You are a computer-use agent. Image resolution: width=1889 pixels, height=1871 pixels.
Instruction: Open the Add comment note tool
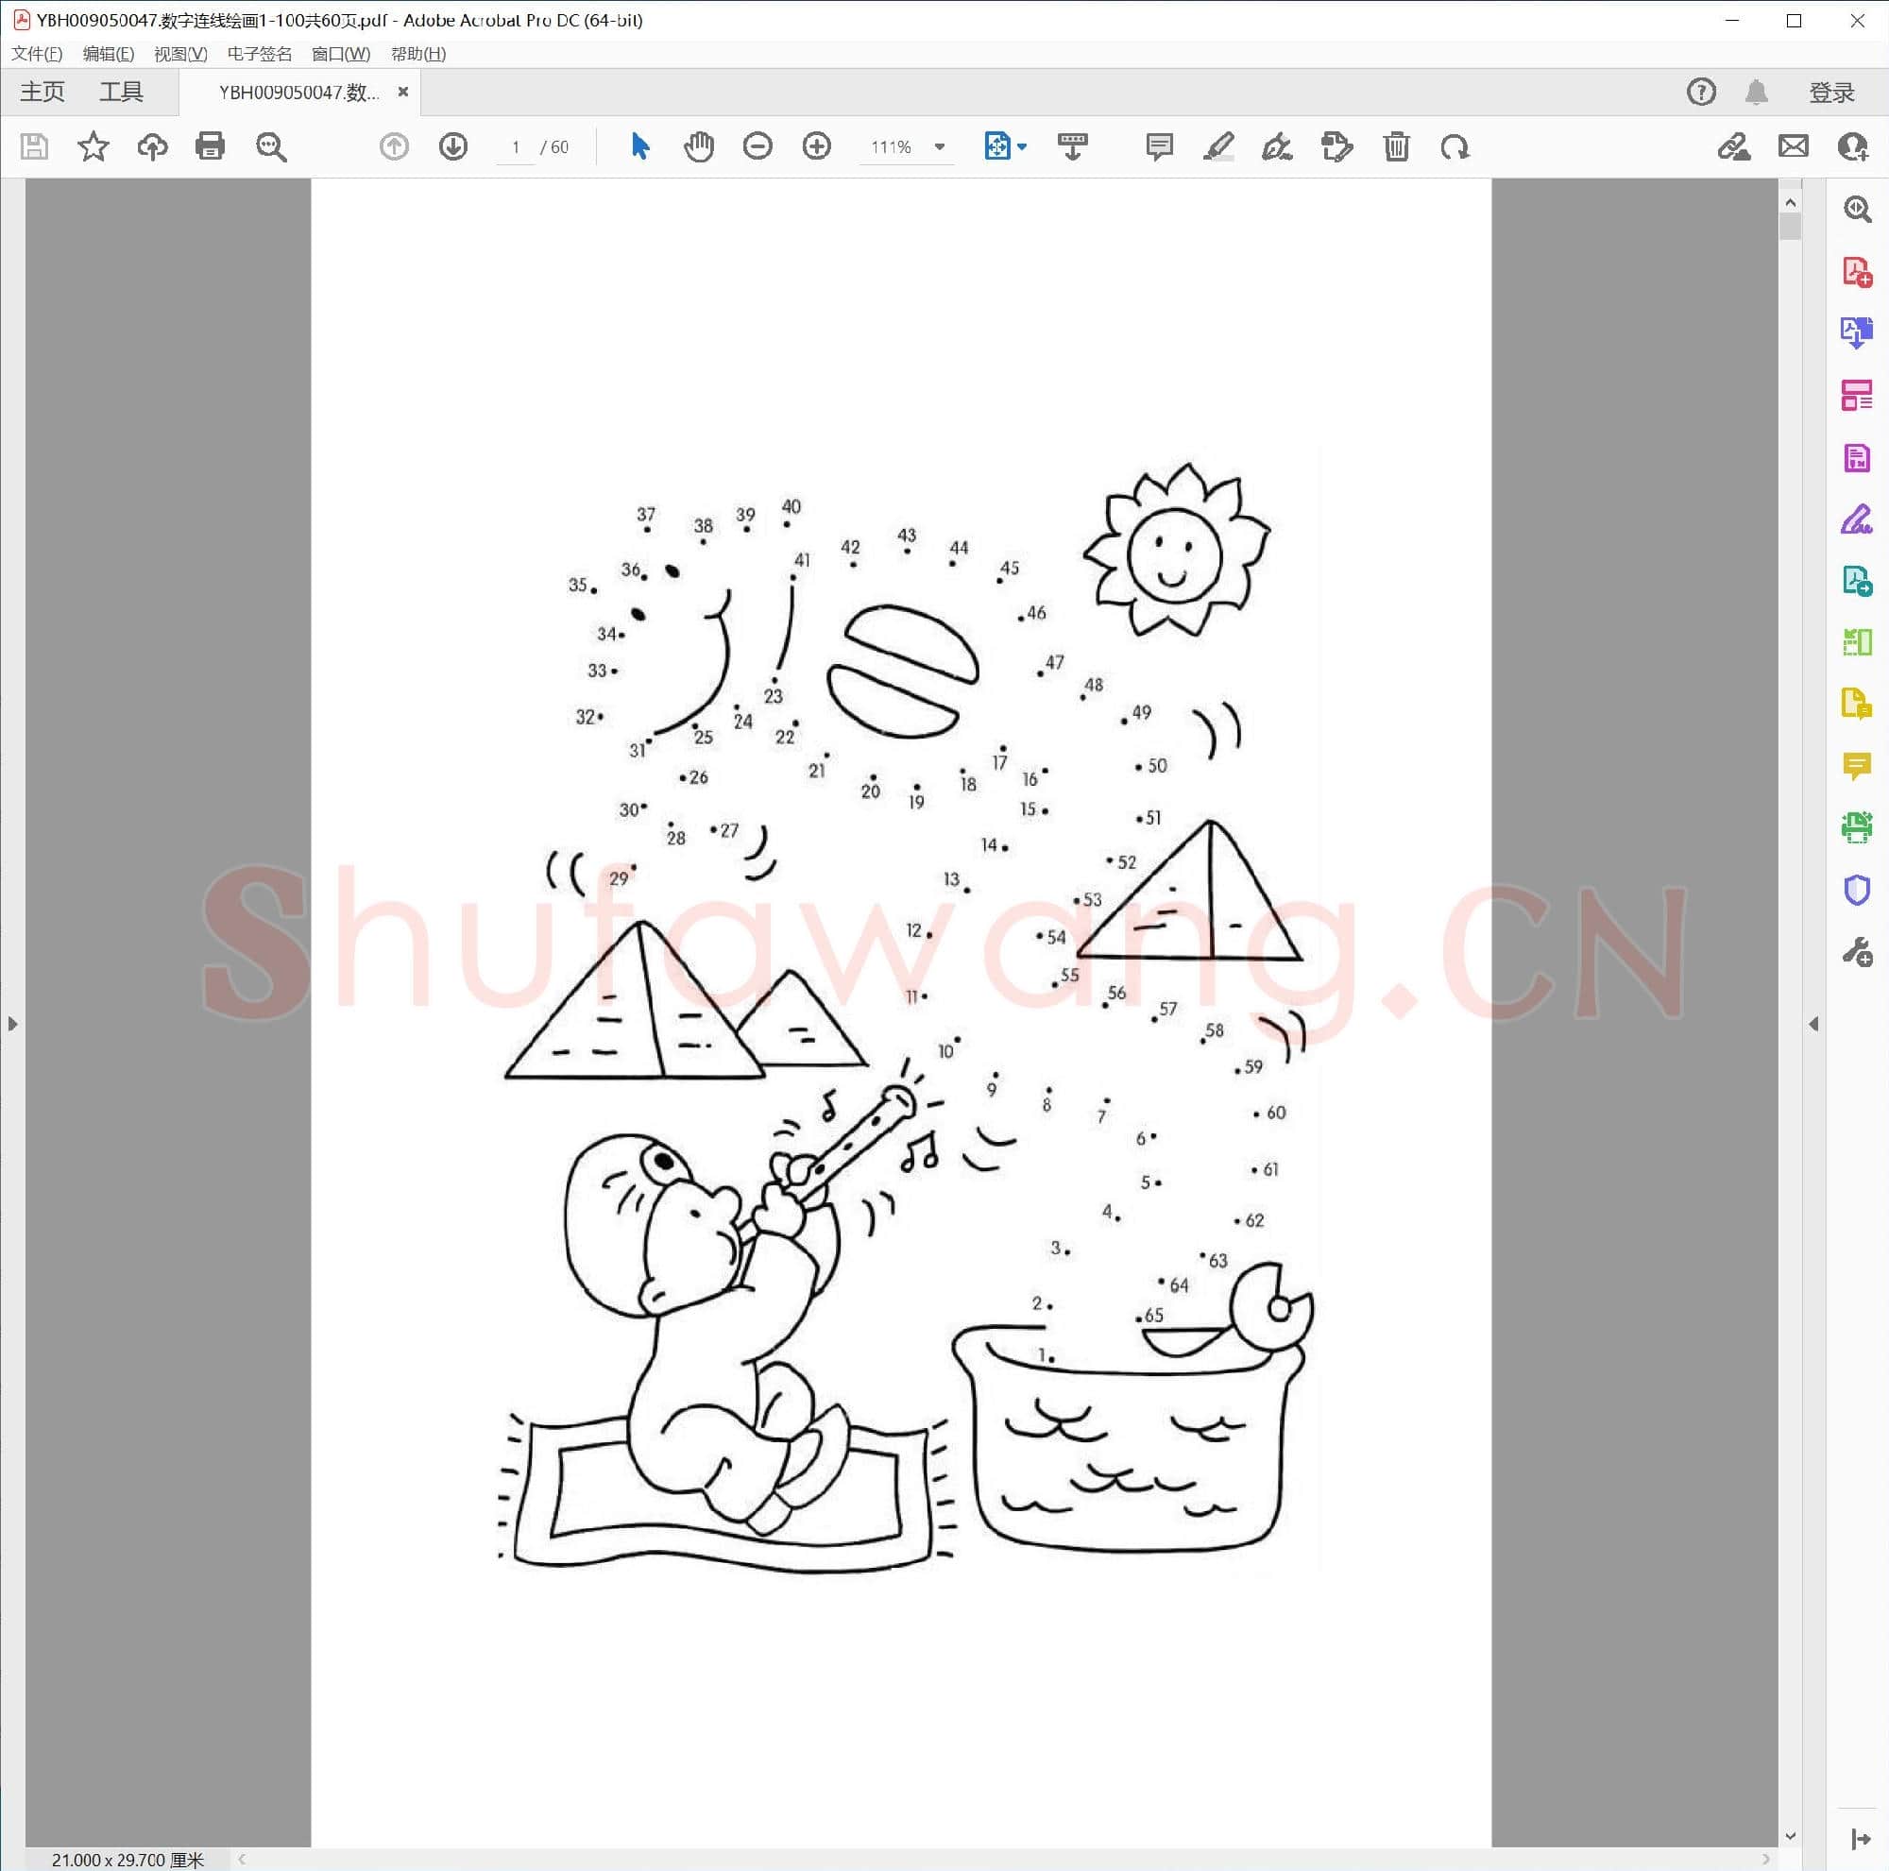(x=1159, y=146)
